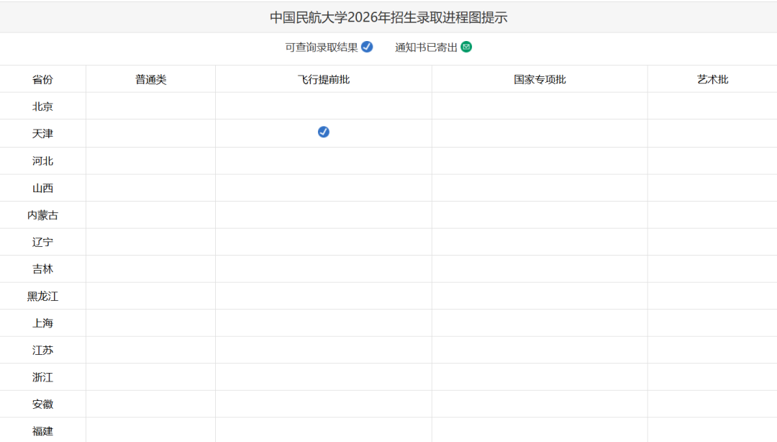This screenshot has width=777, height=442.
Task: Click the province name 天津
Action: (42, 133)
